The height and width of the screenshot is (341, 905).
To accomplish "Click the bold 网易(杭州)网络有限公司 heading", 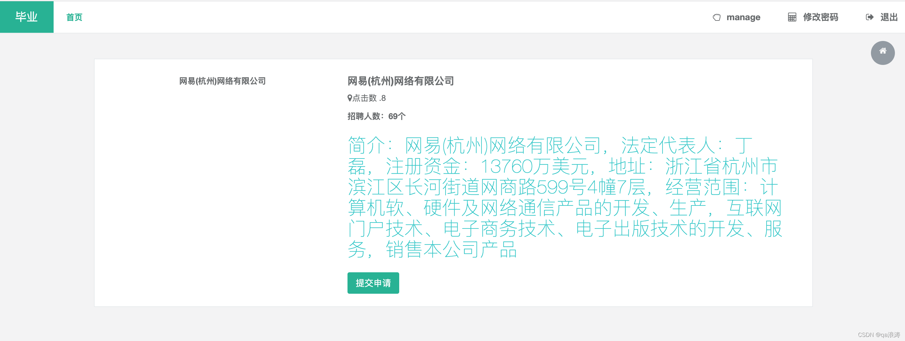I will tap(400, 81).
